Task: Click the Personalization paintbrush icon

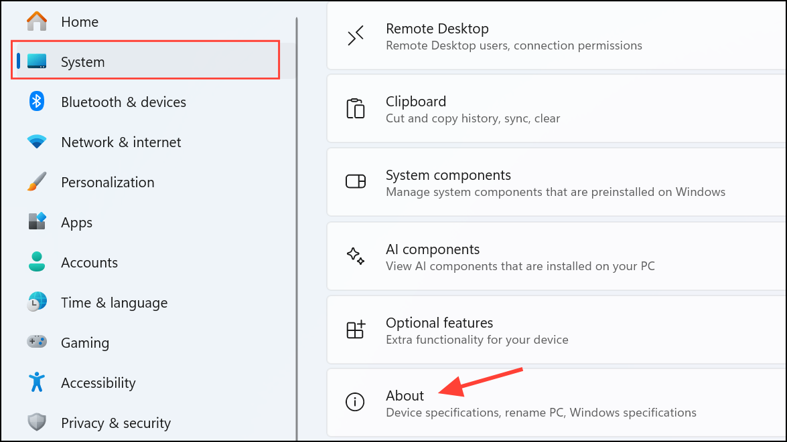Action: 37,182
